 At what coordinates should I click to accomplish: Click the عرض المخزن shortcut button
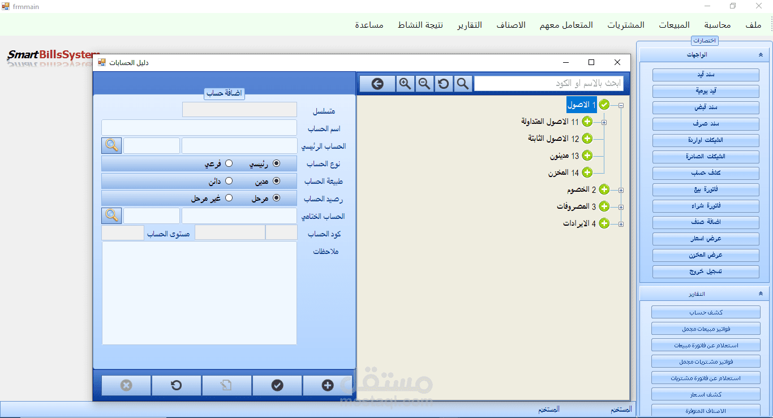point(706,255)
